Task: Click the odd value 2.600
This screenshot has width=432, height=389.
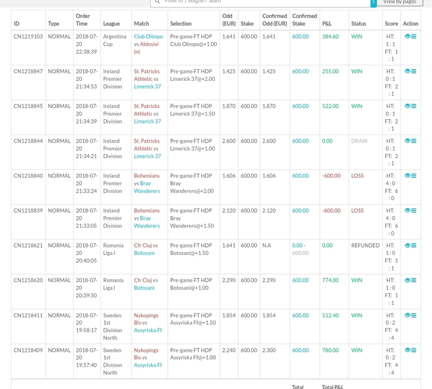Action: 229,141
